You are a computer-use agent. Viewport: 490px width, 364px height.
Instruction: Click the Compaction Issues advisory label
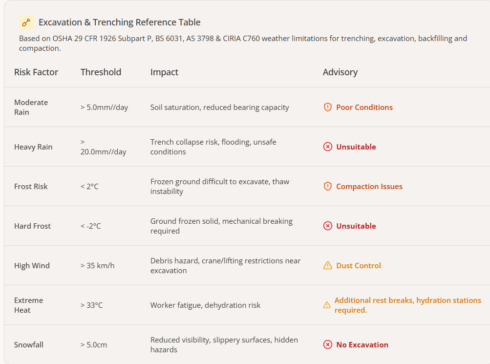pos(369,187)
